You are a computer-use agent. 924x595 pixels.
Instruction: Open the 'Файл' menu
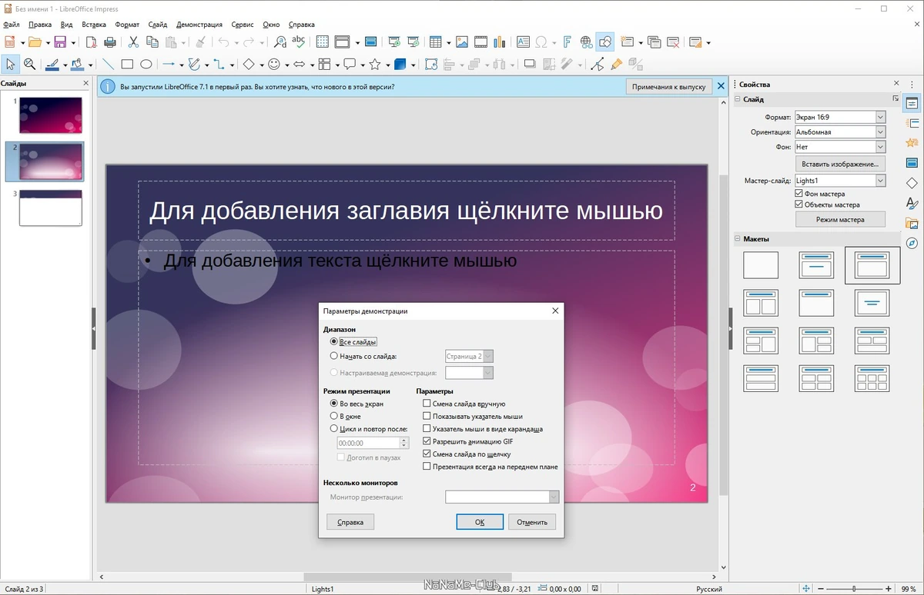click(11, 25)
